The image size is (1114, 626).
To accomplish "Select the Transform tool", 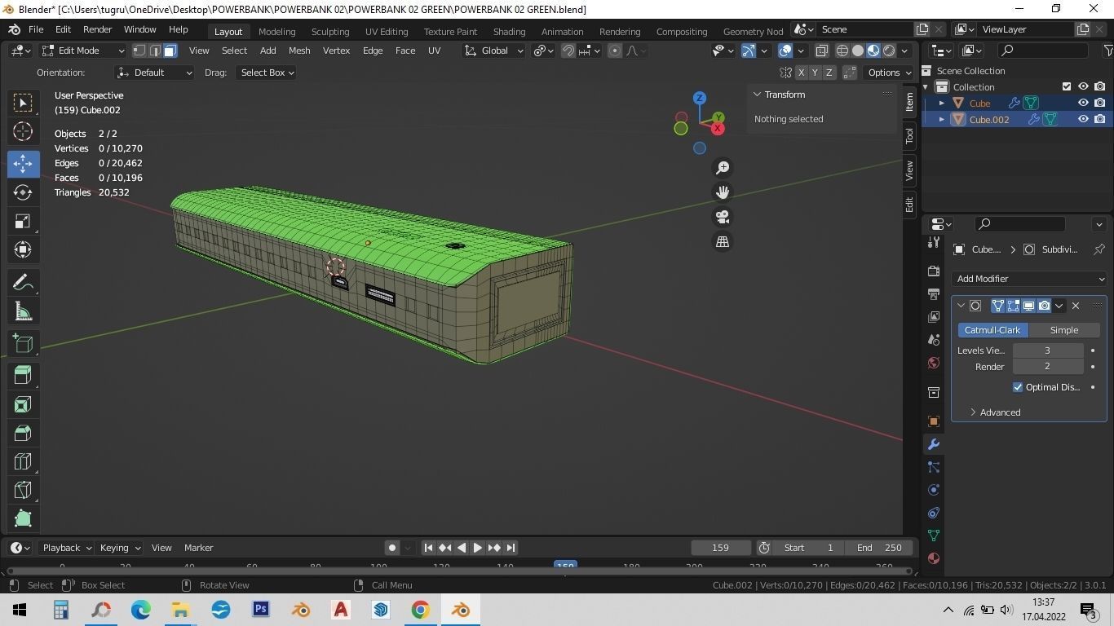I will point(23,249).
